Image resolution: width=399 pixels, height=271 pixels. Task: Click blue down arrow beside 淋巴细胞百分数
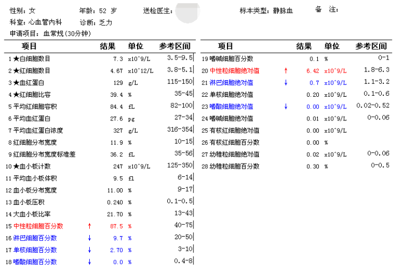click(89, 238)
